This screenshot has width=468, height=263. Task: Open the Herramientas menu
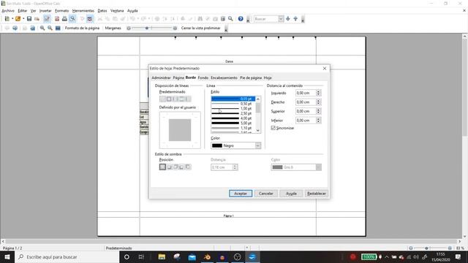coord(83,11)
